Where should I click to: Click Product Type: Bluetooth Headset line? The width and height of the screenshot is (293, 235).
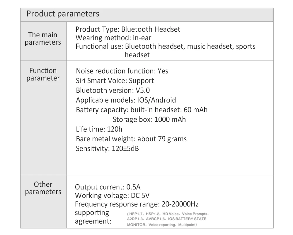point(128,29)
